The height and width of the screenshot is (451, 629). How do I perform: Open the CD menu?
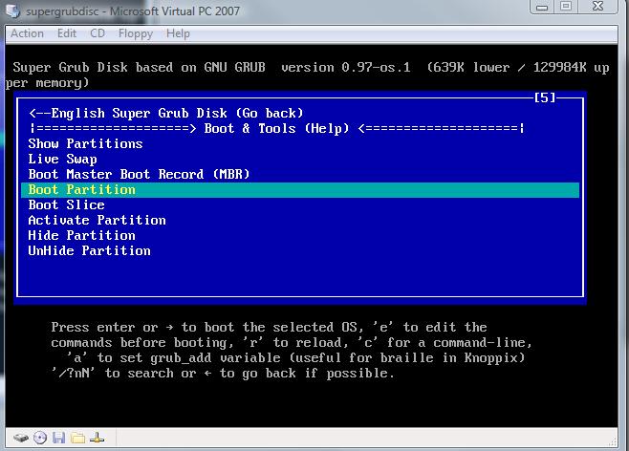click(x=98, y=33)
